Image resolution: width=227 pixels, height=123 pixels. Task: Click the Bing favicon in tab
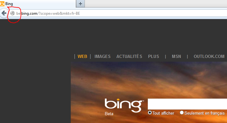pos(2,4)
